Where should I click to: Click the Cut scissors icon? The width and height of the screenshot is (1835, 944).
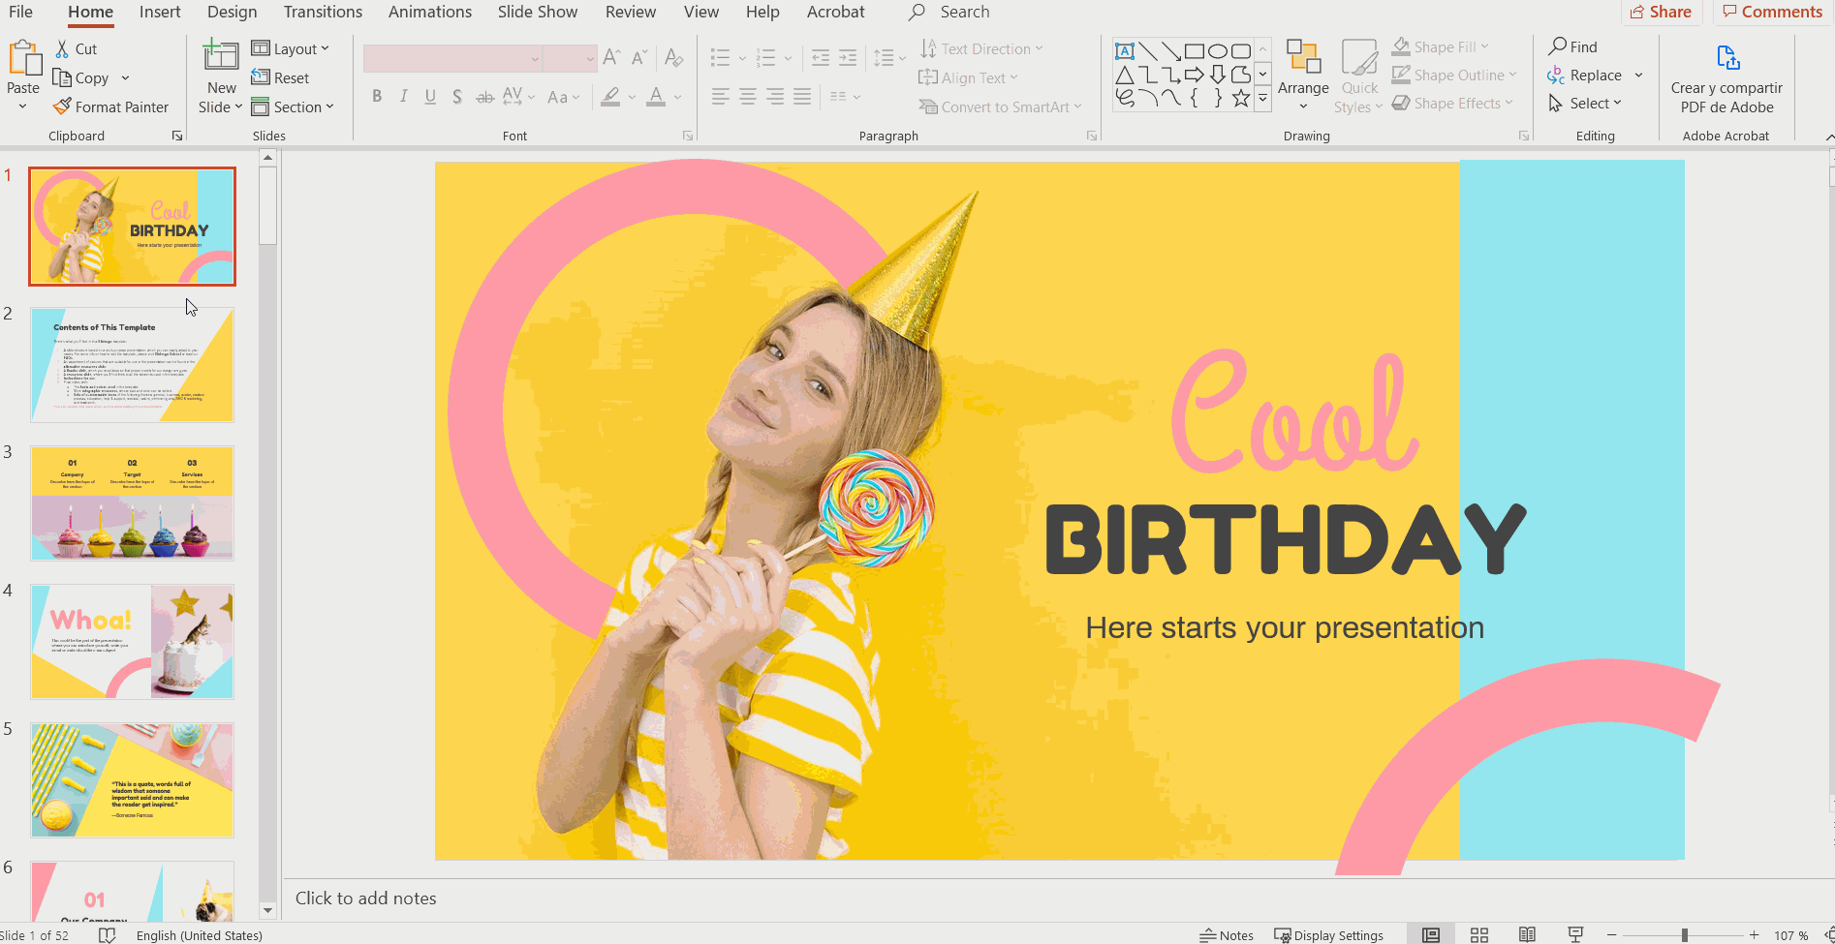(63, 48)
